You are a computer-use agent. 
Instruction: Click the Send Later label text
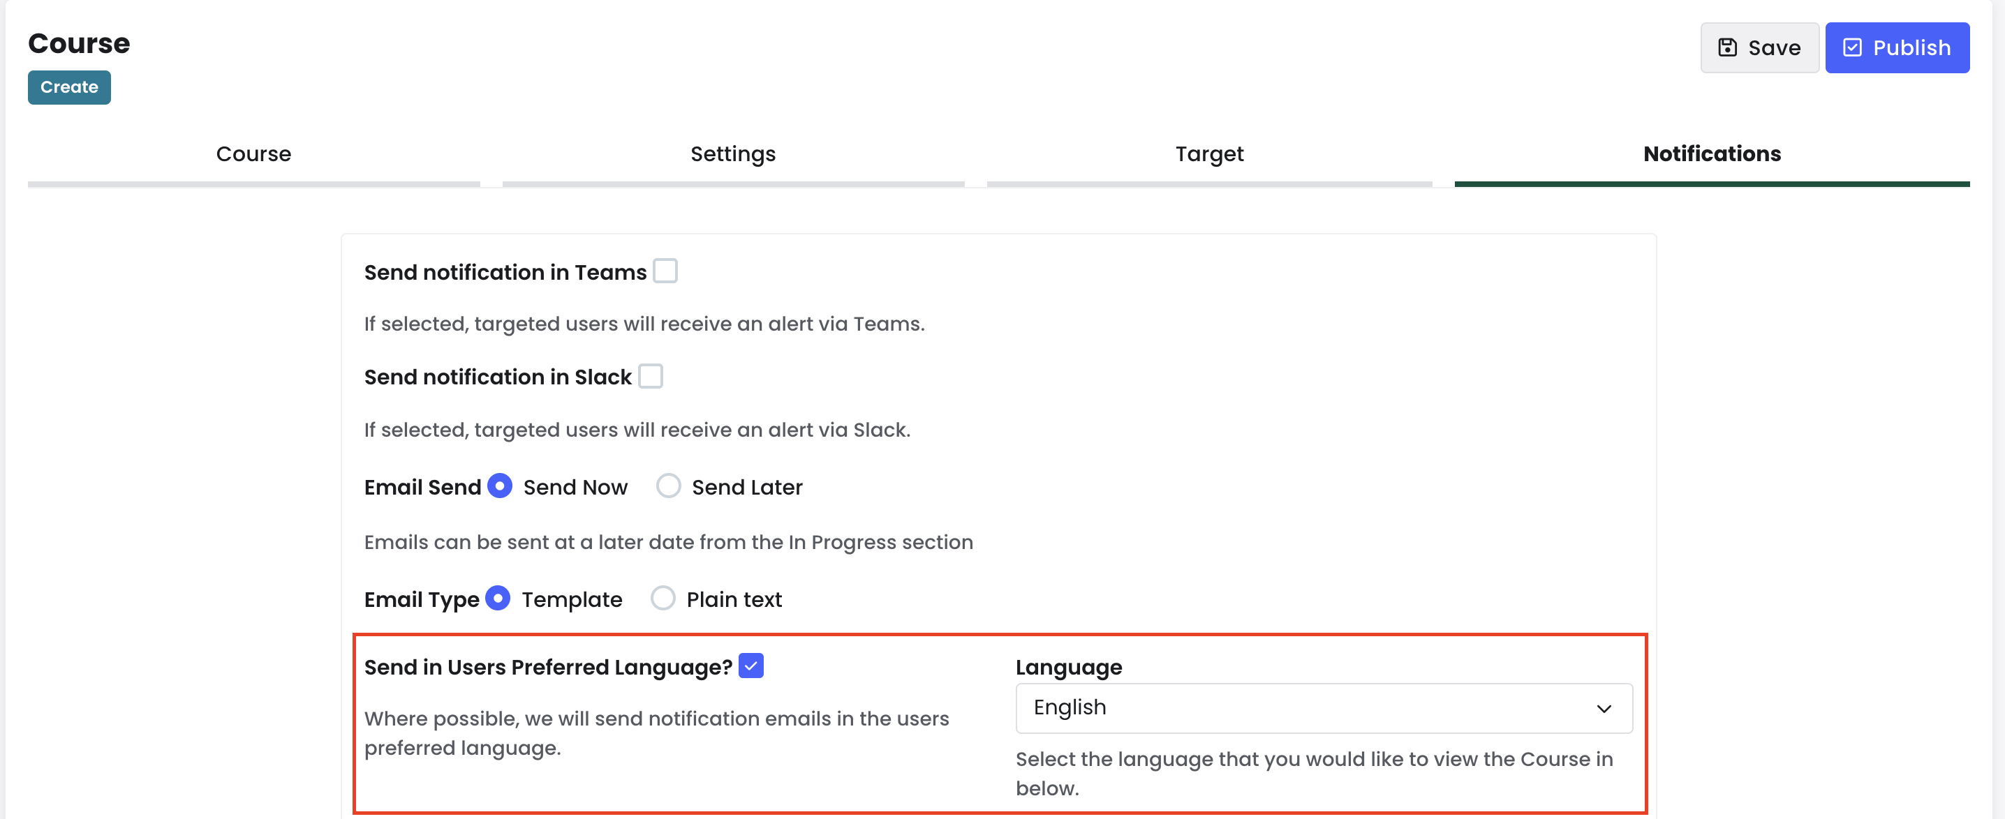(746, 488)
